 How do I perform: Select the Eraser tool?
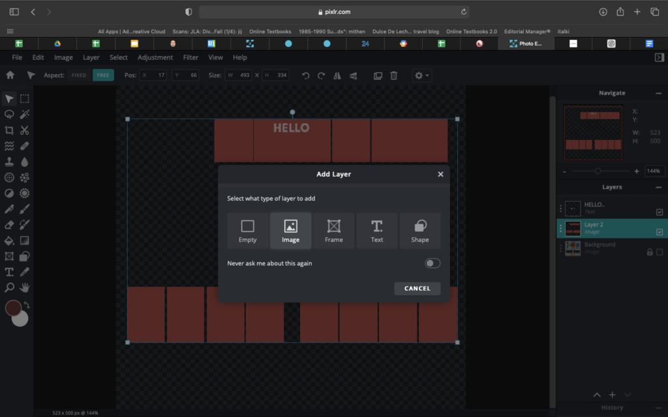(x=9, y=225)
